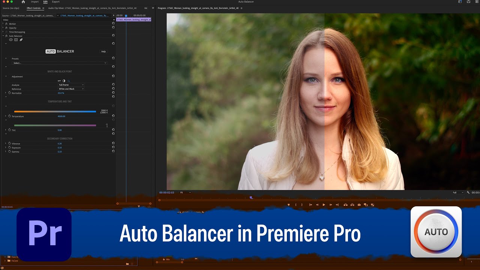Click the Go to In point button
The image size is (480, 270).
pos(310,205)
